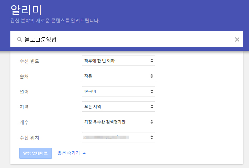Click the 개수 label
This screenshot has width=249, height=168.
[24, 122]
